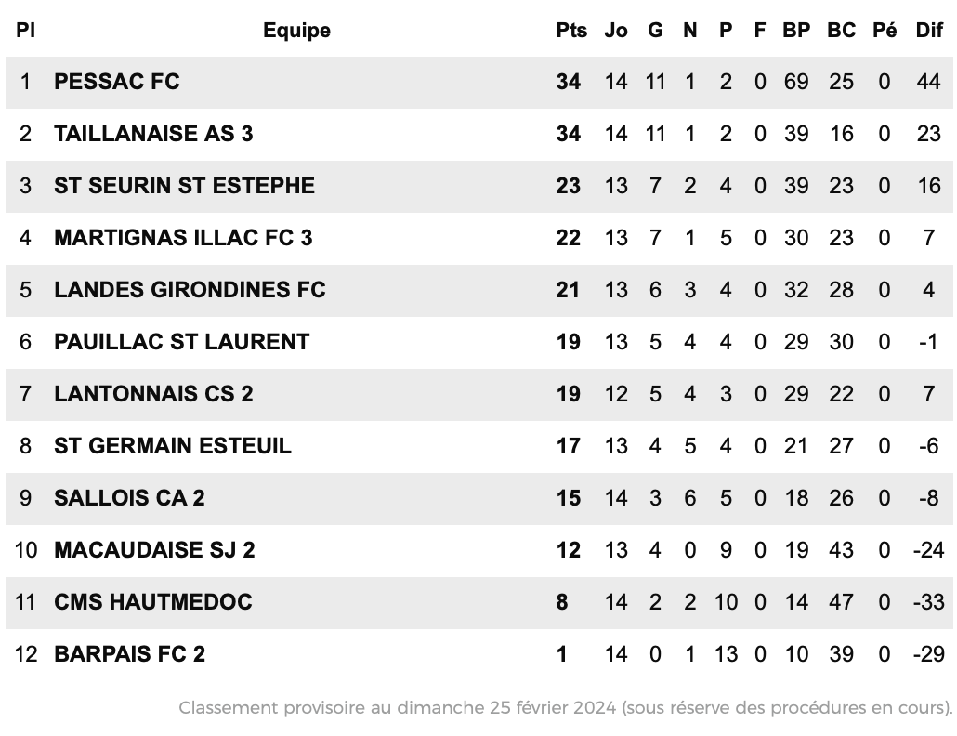Click the Jo column header
Screen dimensions: 957x736
click(x=616, y=30)
